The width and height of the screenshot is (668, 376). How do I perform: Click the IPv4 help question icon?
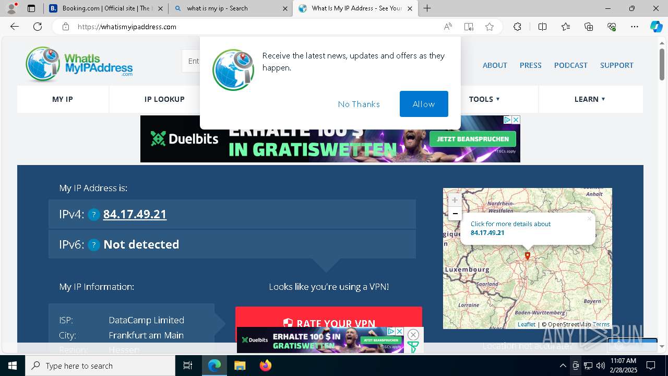click(x=93, y=215)
